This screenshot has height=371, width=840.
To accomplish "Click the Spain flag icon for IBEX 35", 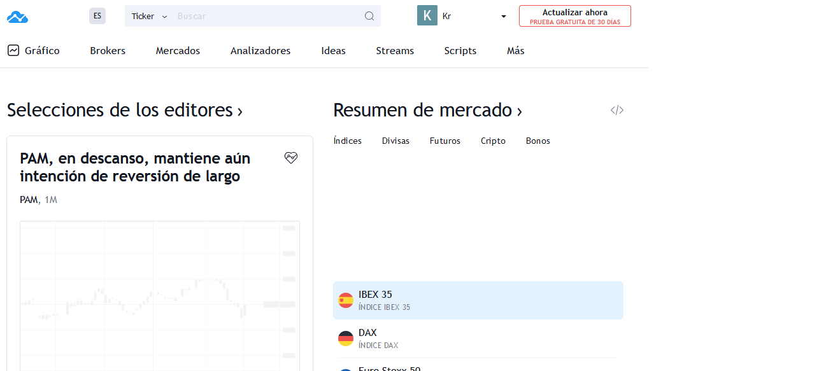I will click(346, 300).
